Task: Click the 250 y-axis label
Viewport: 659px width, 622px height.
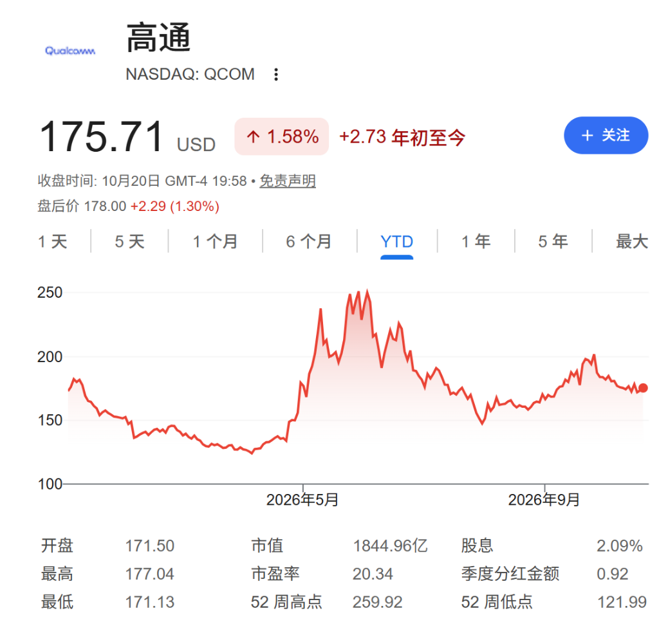Action: click(50, 292)
